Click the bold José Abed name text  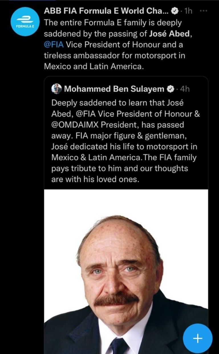169,34
